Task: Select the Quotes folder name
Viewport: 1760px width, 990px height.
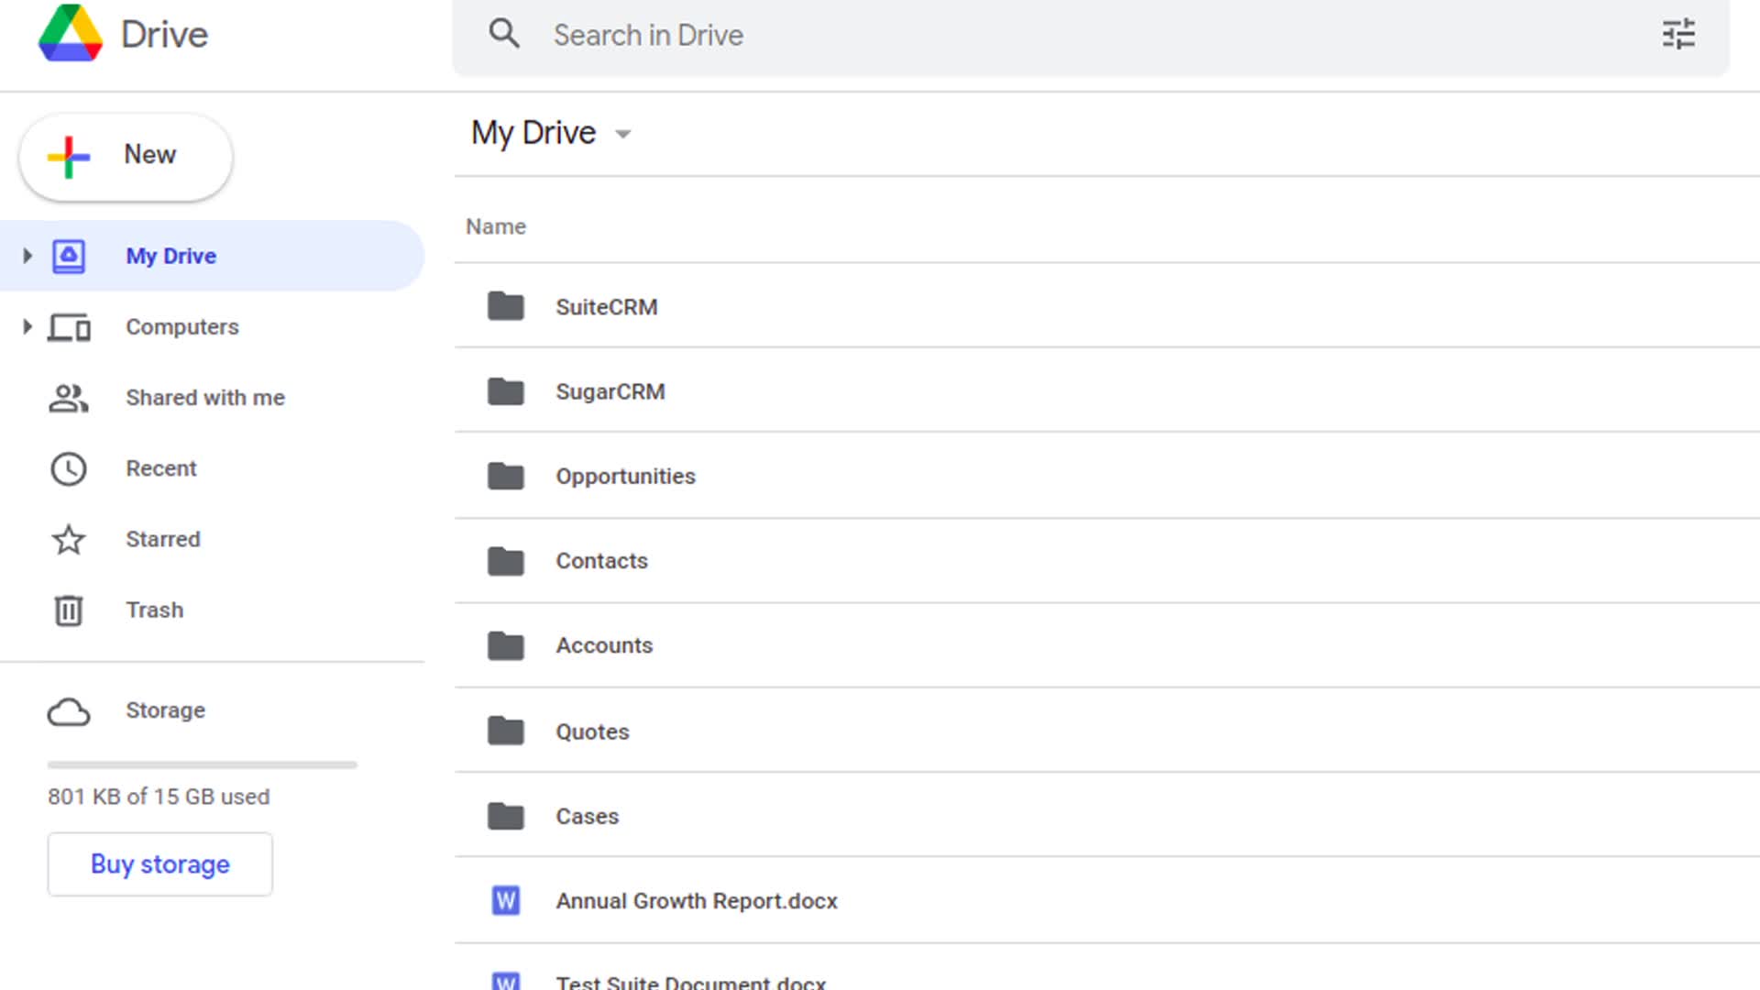Action: coord(593,731)
